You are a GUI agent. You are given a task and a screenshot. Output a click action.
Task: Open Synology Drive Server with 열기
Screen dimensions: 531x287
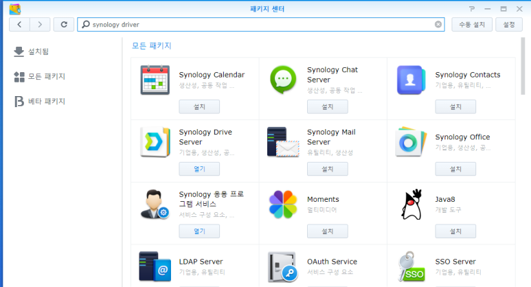(x=199, y=169)
